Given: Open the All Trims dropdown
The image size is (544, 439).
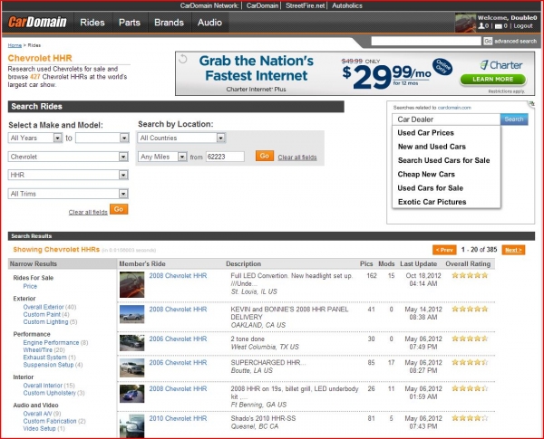Looking at the screenshot, I should (68, 194).
